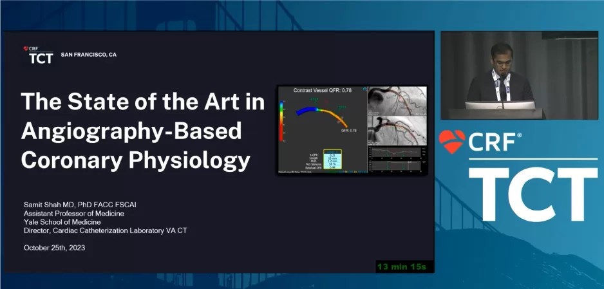Open the upper angiogram image
Image resolution: width=604 pixels, height=289 pixels.
point(397,101)
